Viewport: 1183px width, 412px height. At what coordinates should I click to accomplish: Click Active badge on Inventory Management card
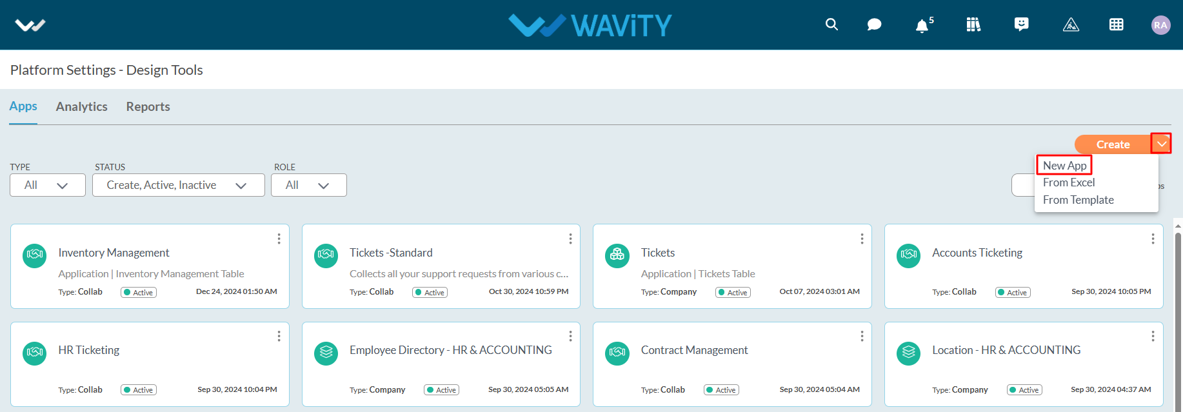(x=139, y=292)
